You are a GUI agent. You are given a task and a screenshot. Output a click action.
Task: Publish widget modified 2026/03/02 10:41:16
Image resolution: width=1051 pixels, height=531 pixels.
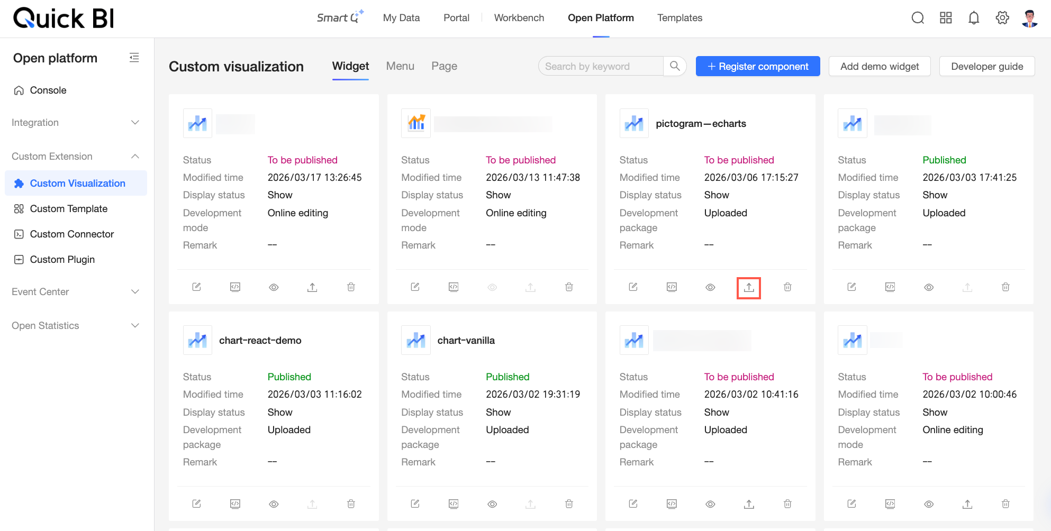[x=749, y=504]
